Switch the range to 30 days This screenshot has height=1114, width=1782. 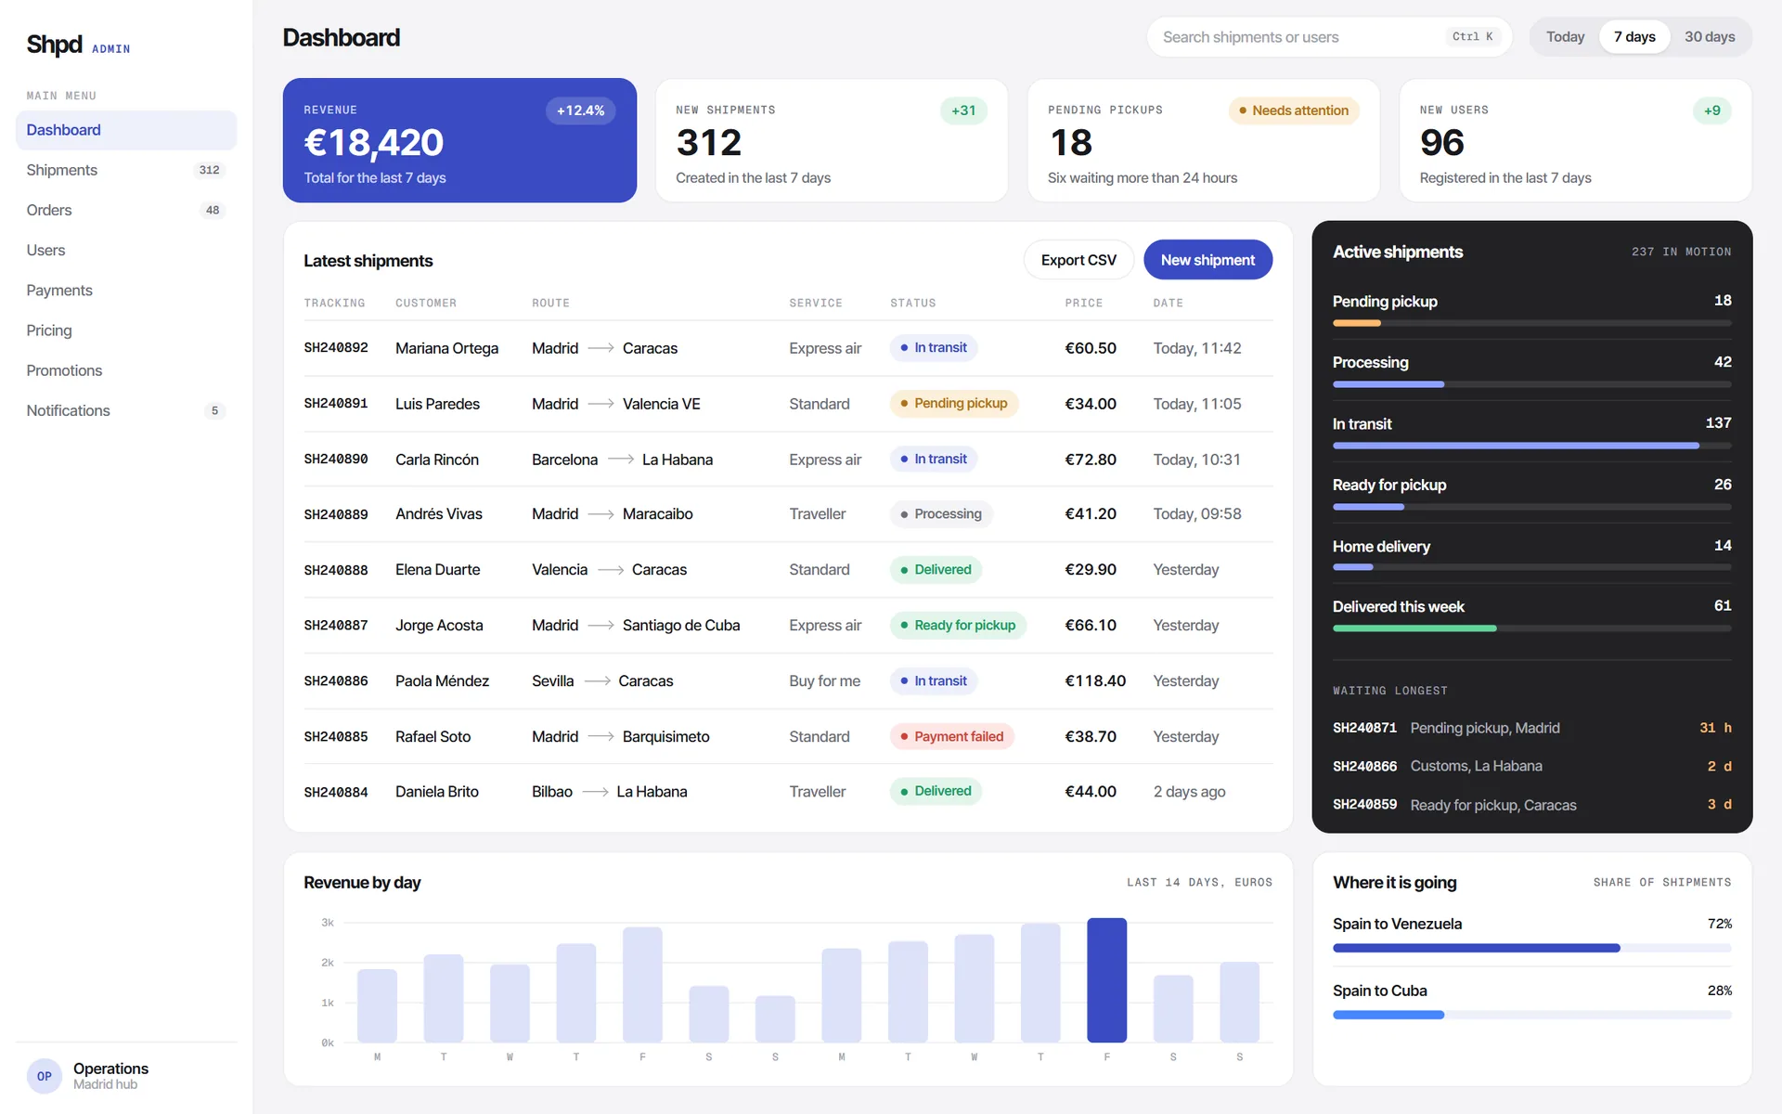pyautogui.click(x=1710, y=37)
